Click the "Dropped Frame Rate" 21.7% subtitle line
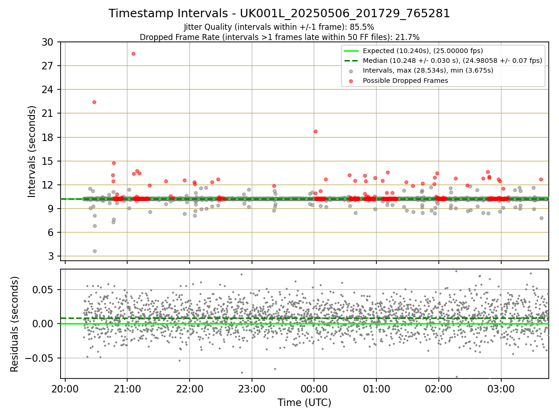The width and height of the screenshot is (559, 419). (x=279, y=37)
